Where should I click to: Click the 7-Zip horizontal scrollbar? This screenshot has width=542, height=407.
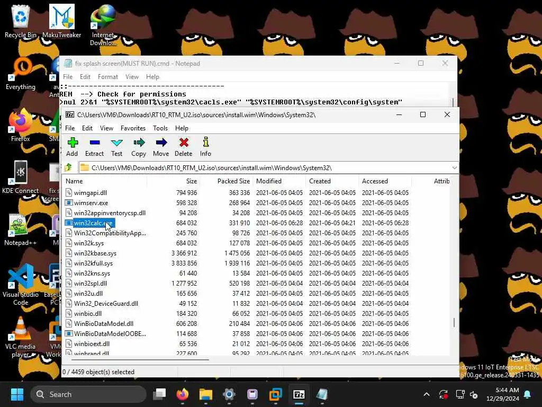tap(139, 360)
